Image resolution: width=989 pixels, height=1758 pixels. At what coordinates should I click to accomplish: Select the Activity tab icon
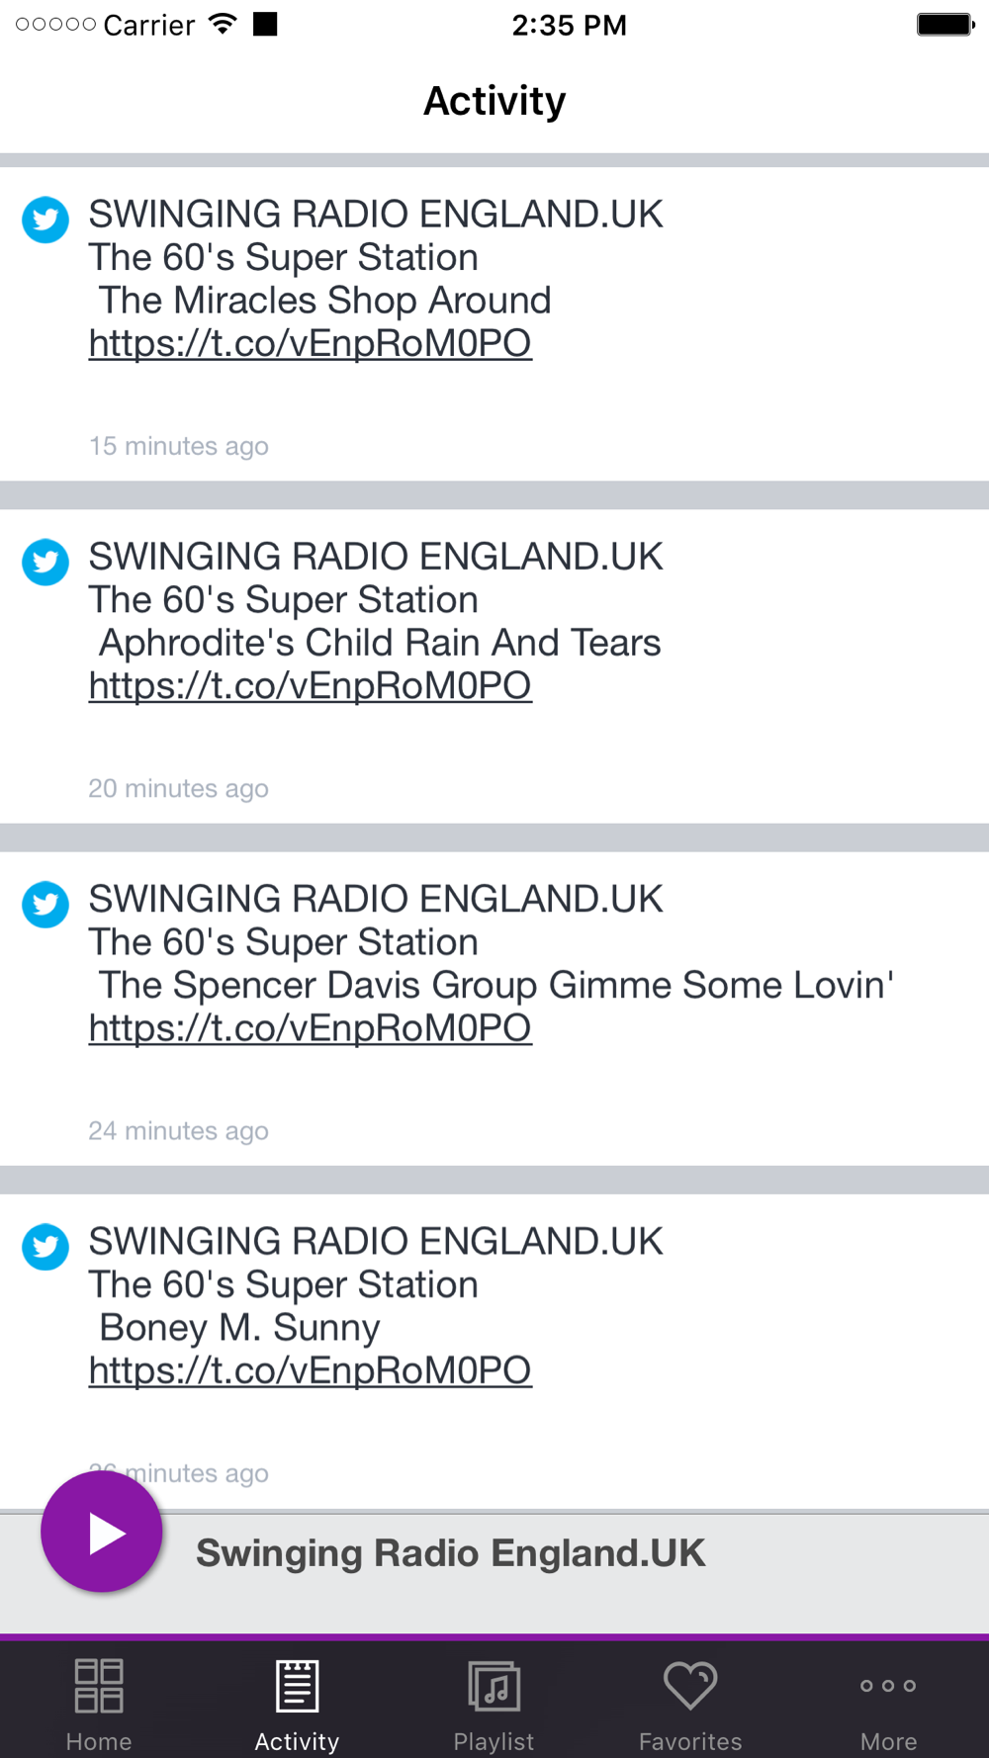(297, 1686)
